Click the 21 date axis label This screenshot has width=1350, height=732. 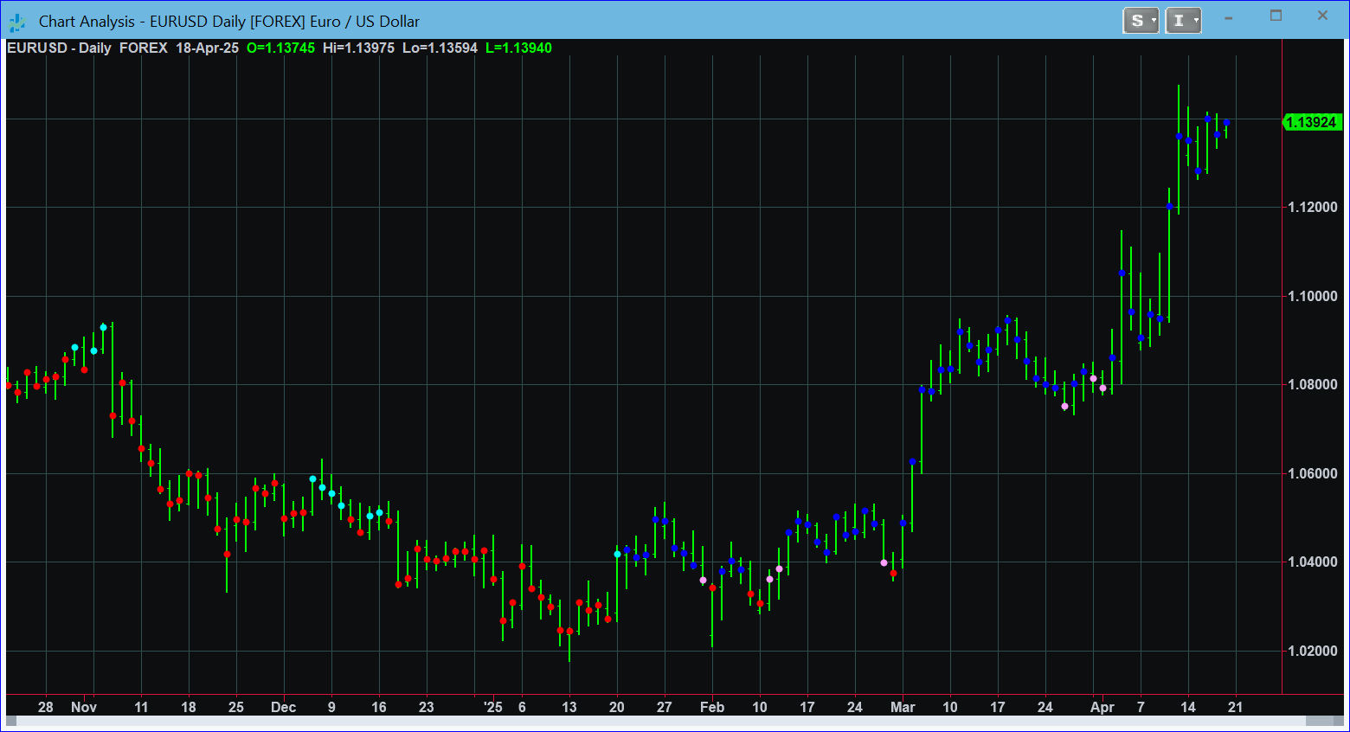[x=1236, y=707]
